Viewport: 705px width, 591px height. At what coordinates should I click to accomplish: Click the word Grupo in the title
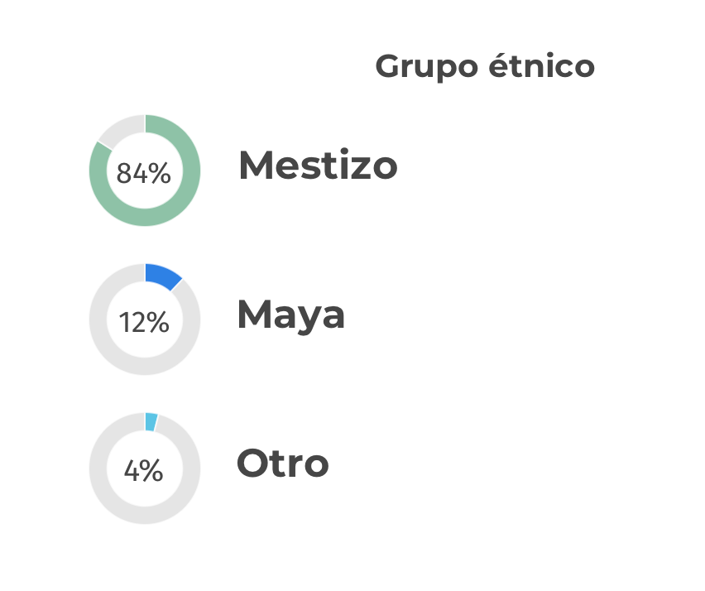coord(426,68)
